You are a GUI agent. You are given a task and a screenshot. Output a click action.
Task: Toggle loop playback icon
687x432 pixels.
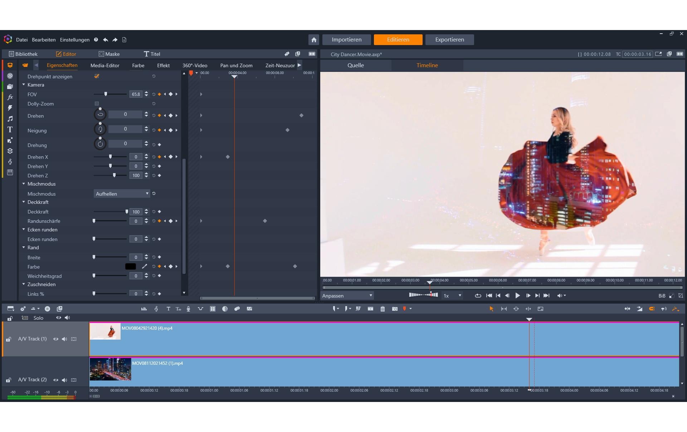point(478,295)
